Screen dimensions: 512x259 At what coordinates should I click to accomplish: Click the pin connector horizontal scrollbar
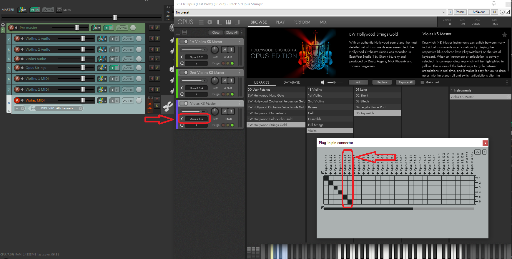368,209
